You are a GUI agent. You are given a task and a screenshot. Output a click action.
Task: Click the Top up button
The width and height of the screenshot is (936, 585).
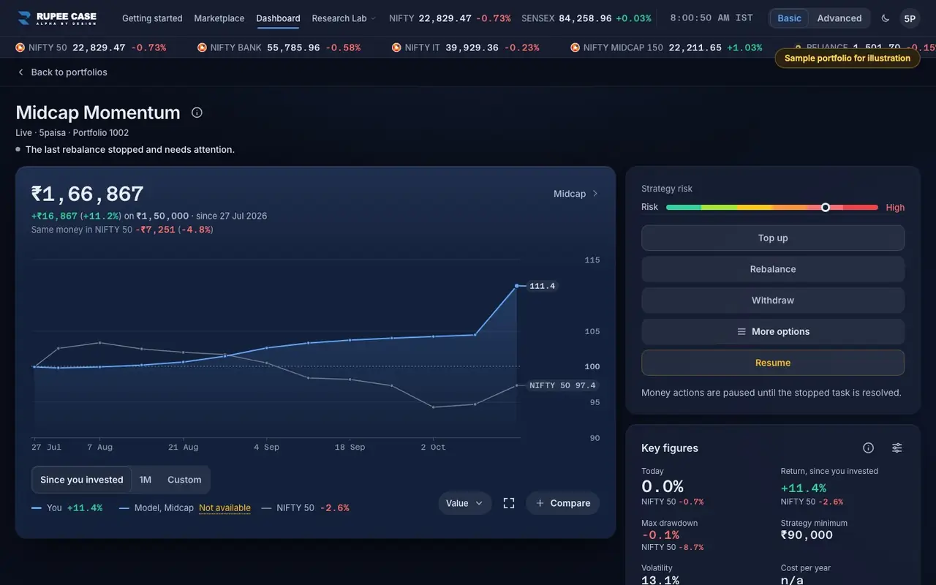point(773,238)
